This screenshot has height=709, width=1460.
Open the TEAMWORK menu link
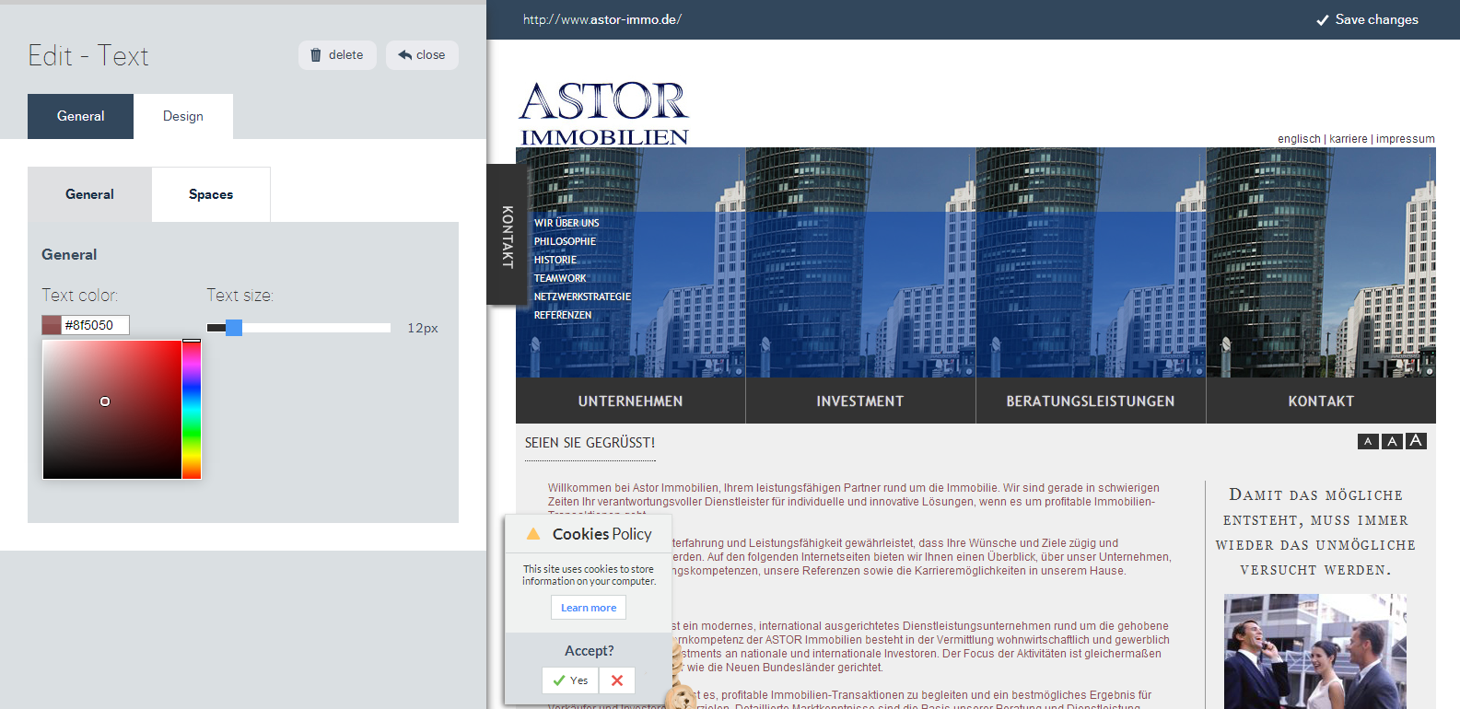[x=560, y=278]
